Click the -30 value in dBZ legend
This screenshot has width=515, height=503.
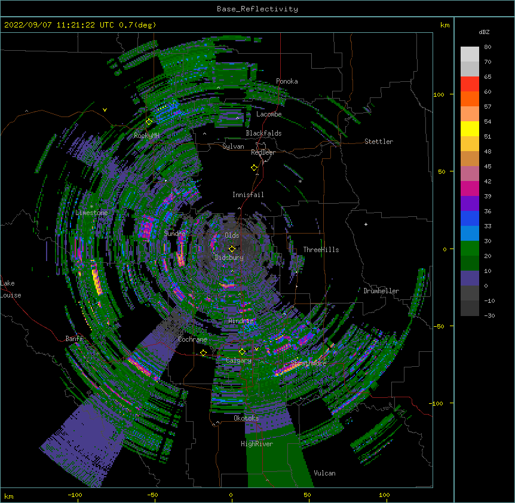[489, 316]
